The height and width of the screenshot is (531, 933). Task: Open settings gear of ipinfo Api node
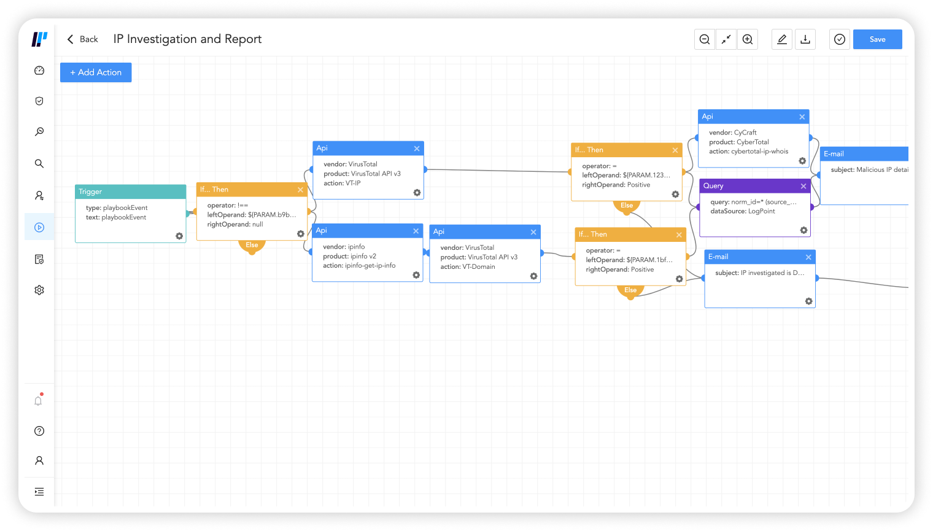click(416, 275)
